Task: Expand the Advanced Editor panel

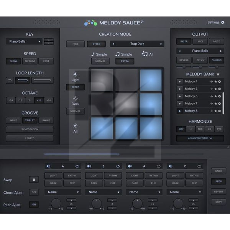Action: coord(200,138)
